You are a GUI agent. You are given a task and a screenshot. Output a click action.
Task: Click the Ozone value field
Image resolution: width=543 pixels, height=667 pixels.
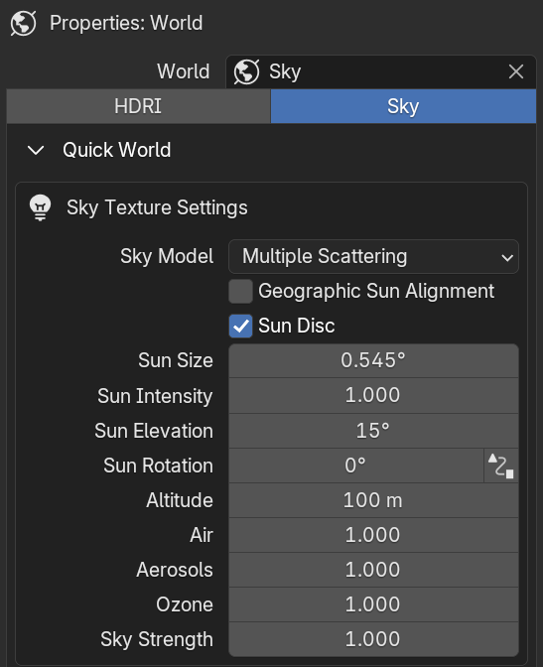click(373, 604)
